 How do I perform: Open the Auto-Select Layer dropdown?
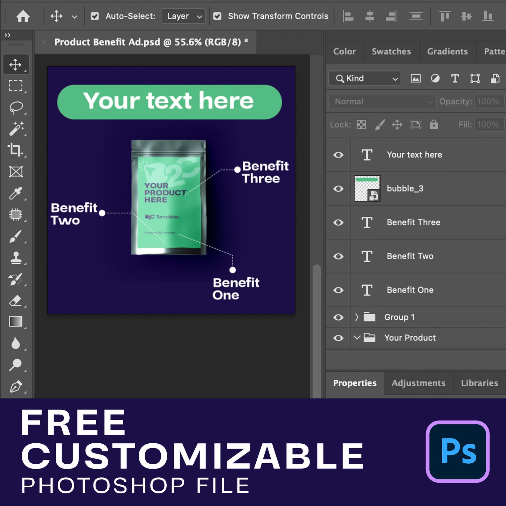(x=183, y=16)
